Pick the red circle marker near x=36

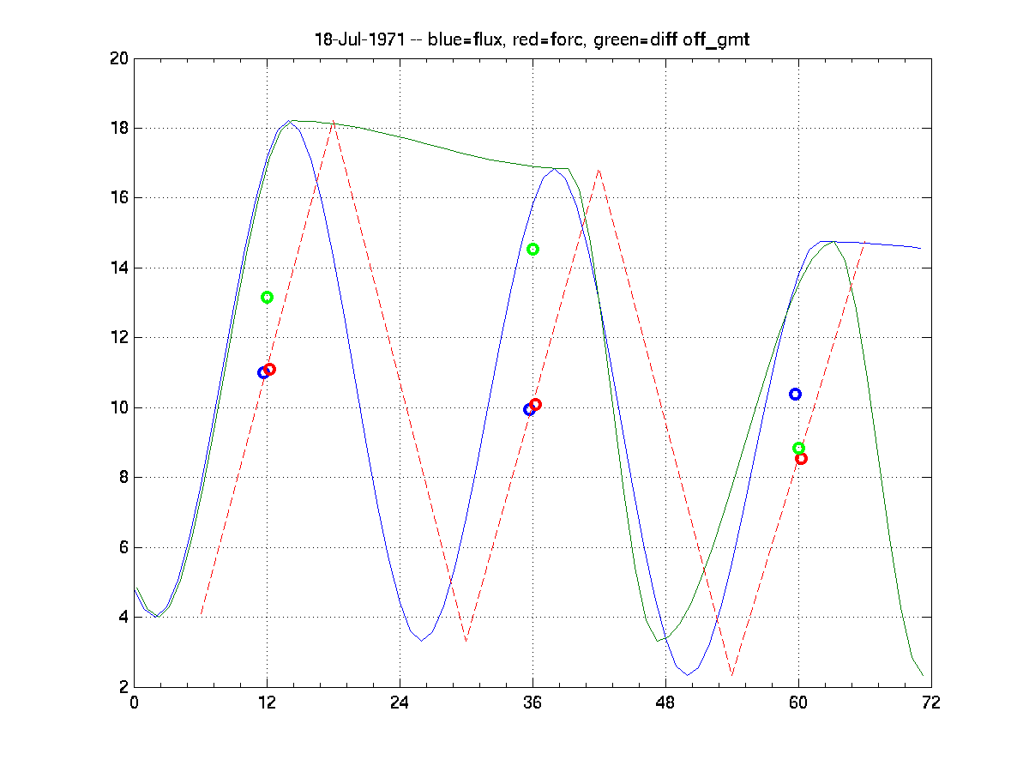tap(536, 405)
